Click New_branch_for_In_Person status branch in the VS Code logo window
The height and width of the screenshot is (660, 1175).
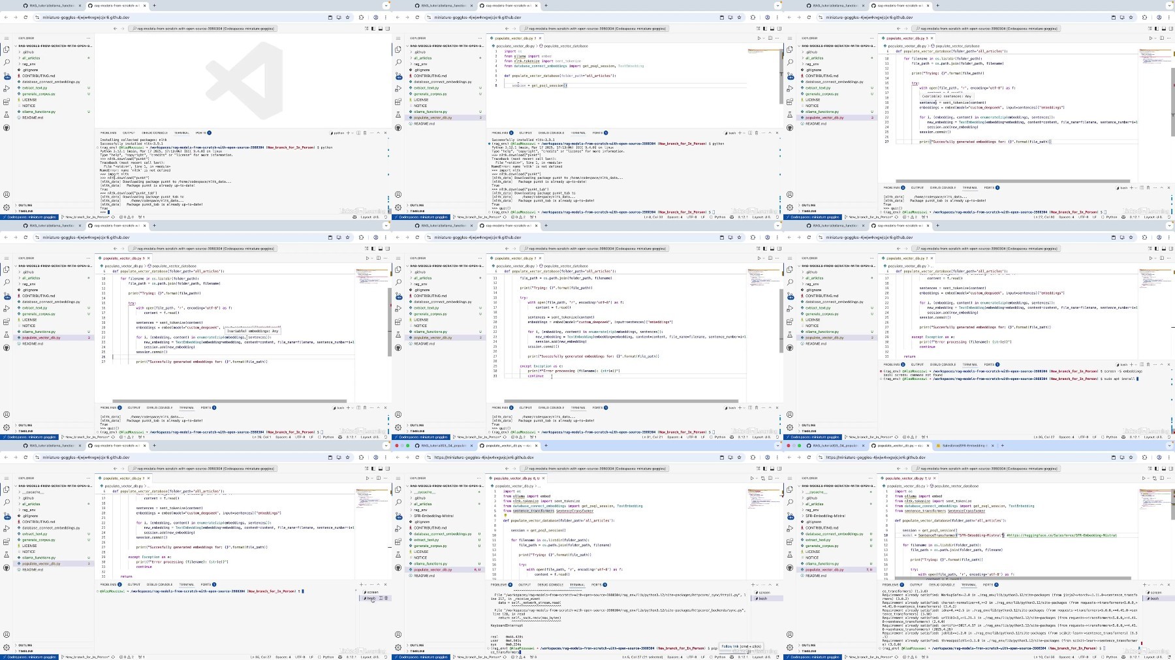(x=86, y=217)
